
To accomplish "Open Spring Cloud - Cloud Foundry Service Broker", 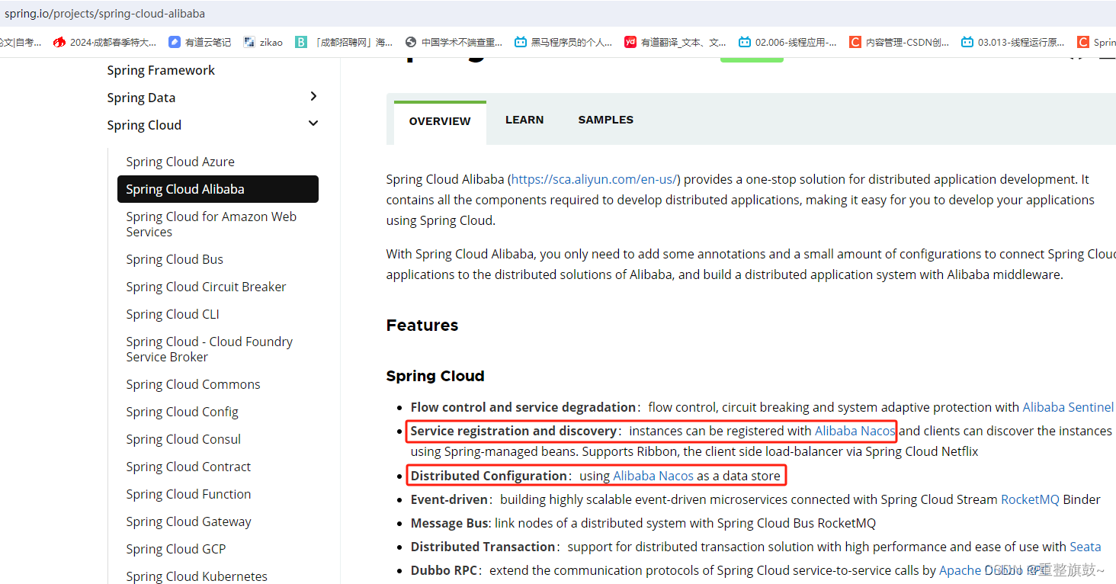I will point(209,349).
